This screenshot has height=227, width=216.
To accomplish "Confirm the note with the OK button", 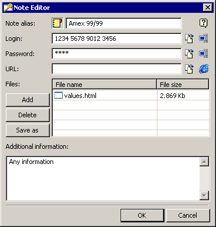I will [x=142, y=215].
